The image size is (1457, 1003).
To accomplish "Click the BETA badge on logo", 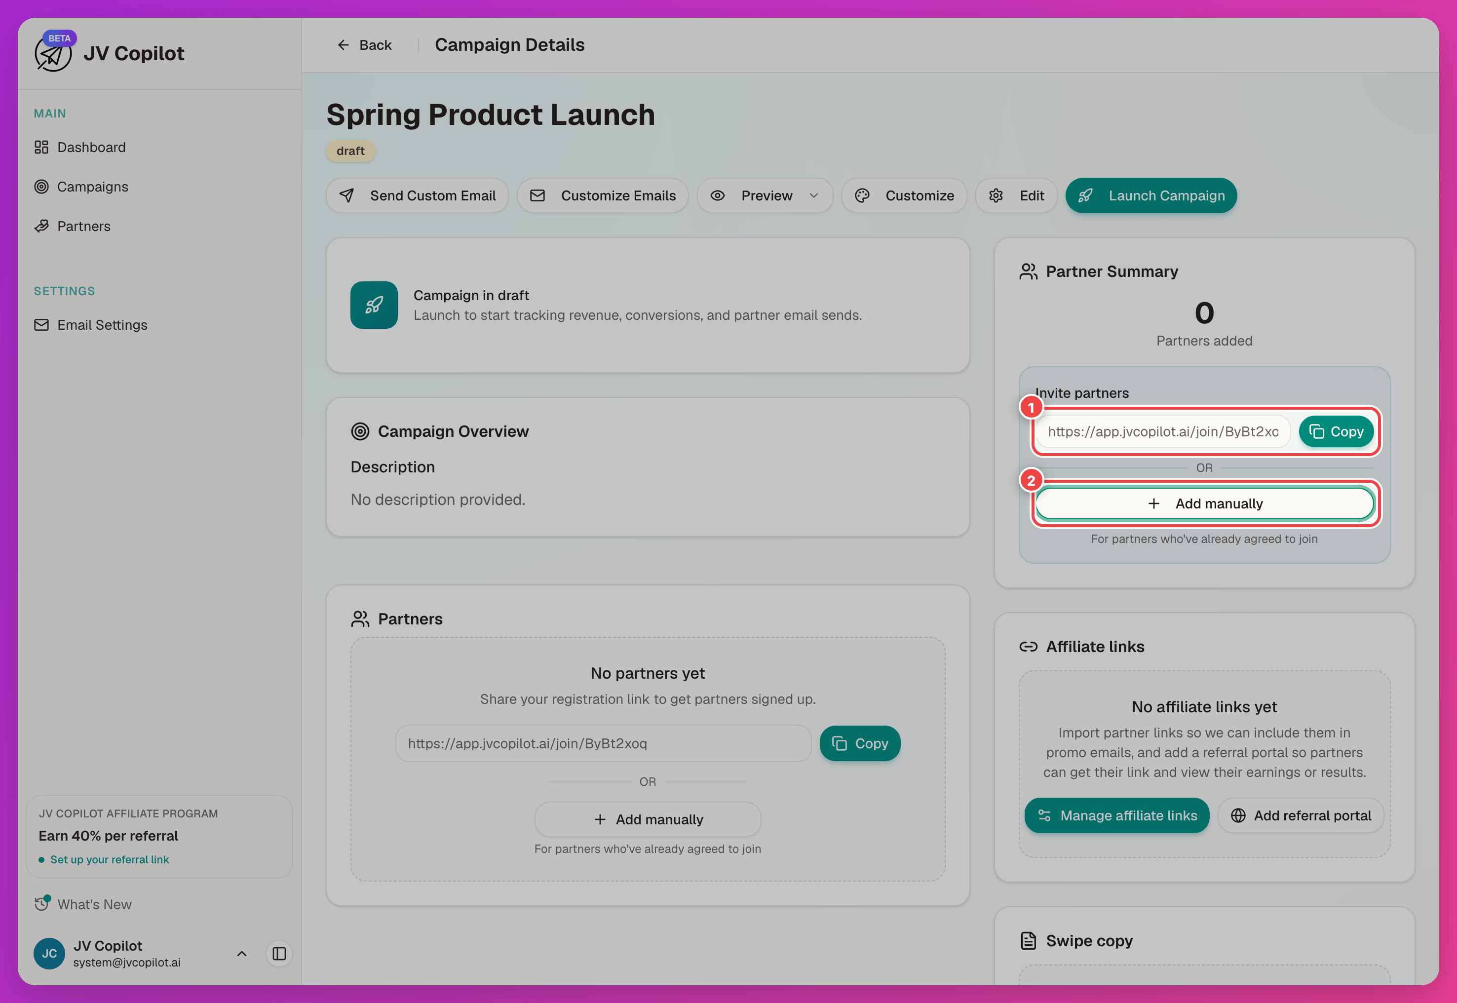I will tap(60, 39).
